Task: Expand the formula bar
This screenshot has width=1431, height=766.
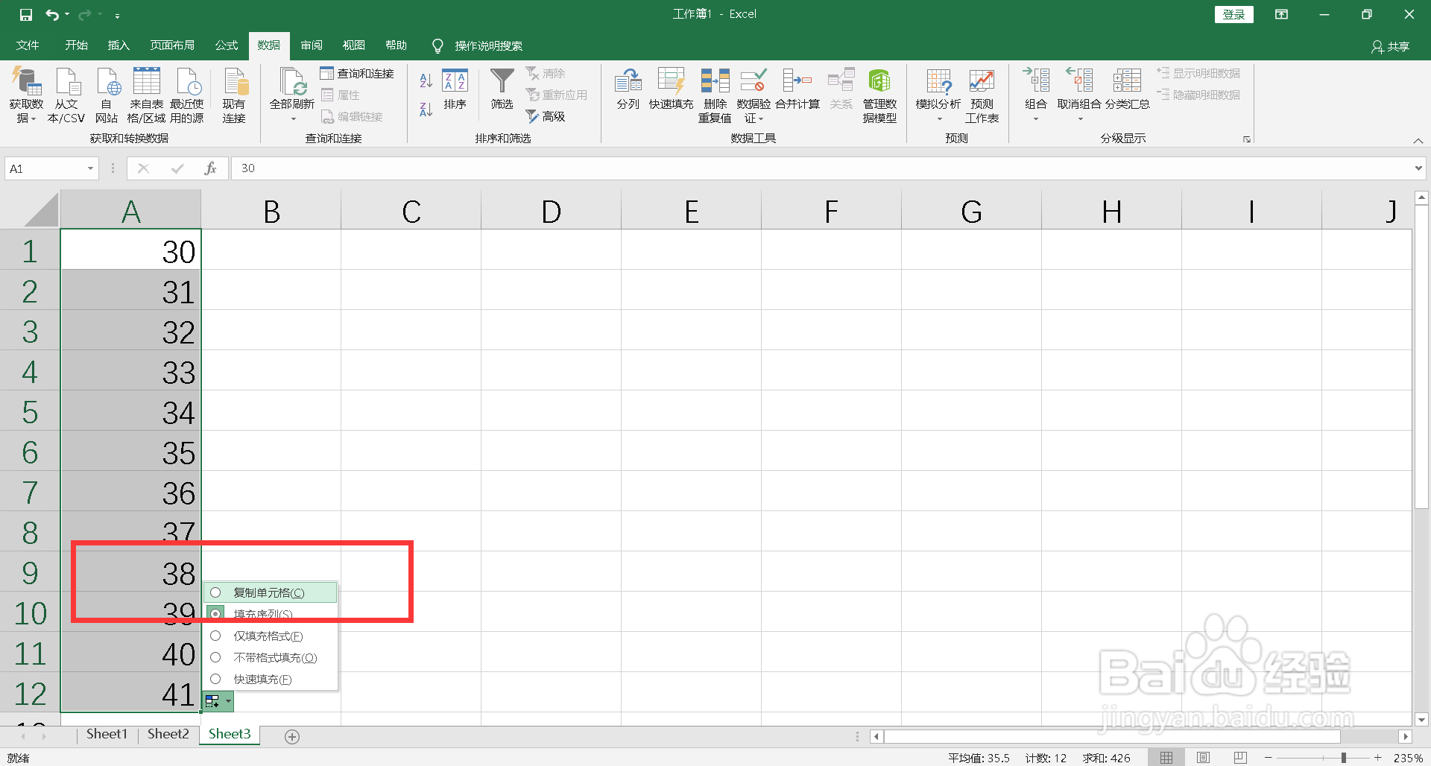Action: [1418, 168]
